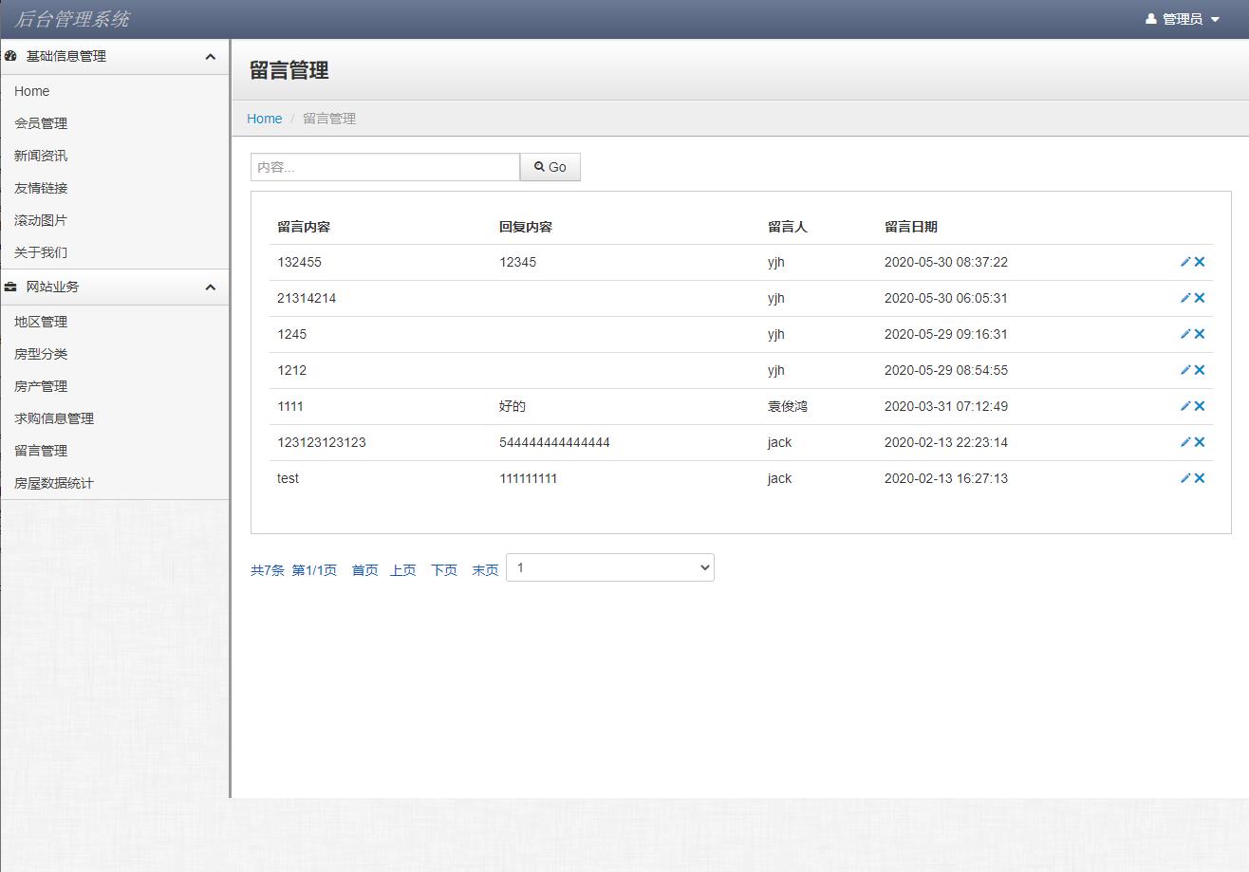The image size is (1249, 872).
Task: Delete the test message by jack
Action: 1199,478
